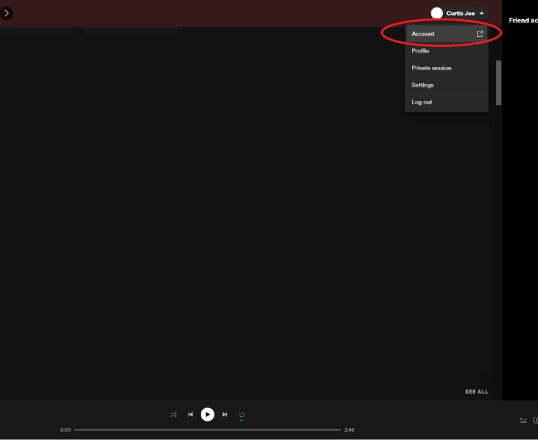538x440 pixels.
Task: Click the caret arrow next to Curtis Joe
Action: pyautogui.click(x=482, y=13)
